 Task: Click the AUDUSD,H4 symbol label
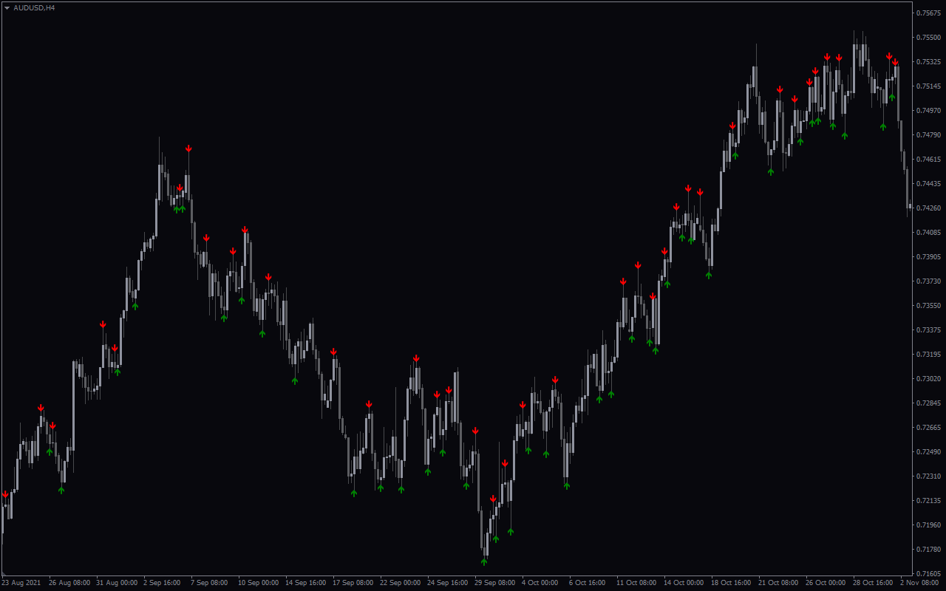tap(34, 7)
